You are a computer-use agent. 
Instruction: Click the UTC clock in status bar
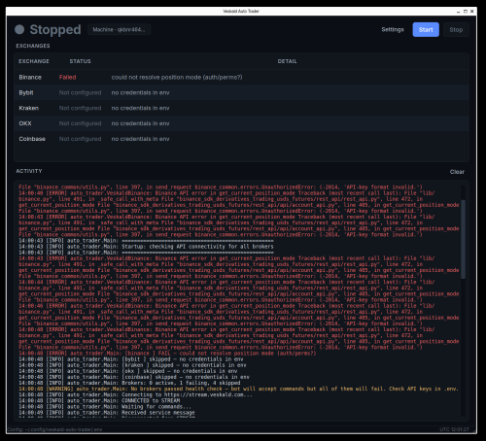coord(454,429)
